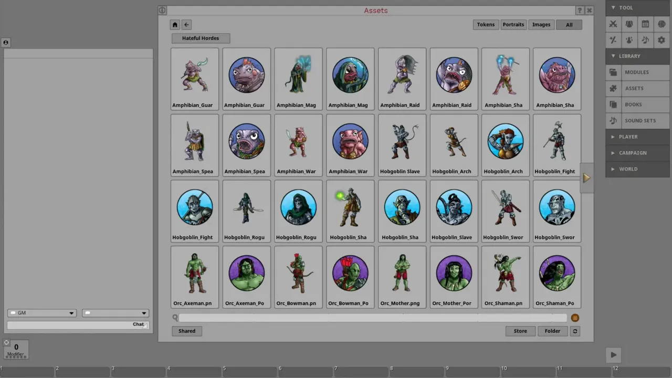Select the Orc_Mother_Por portrait thumbnail
The height and width of the screenshot is (378, 672).
click(454, 277)
